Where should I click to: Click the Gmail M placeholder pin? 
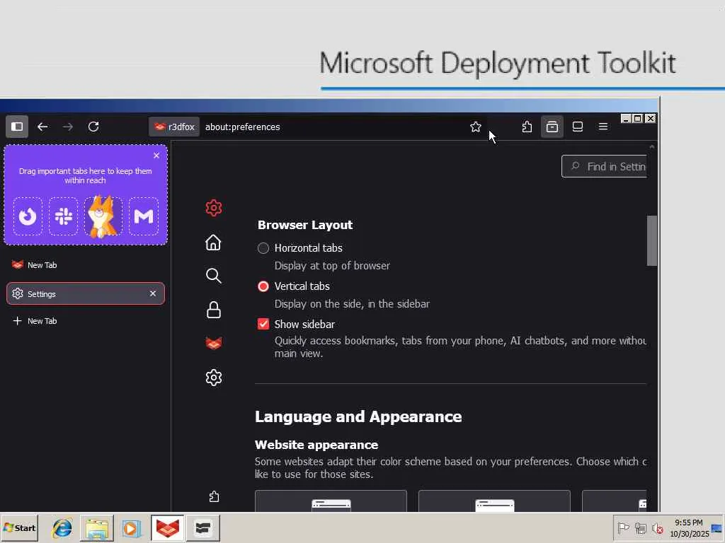coord(143,216)
